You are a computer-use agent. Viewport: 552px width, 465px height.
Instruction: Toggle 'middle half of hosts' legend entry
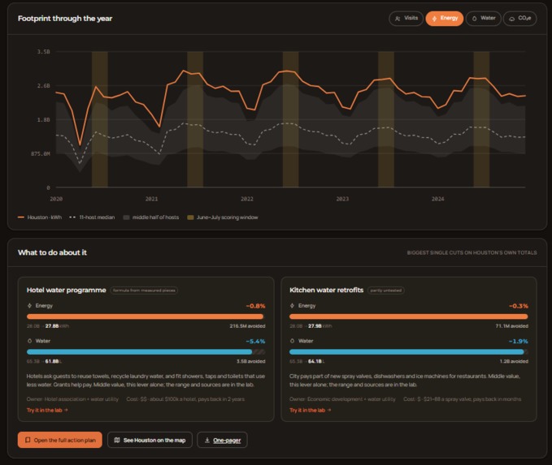(151, 217)
